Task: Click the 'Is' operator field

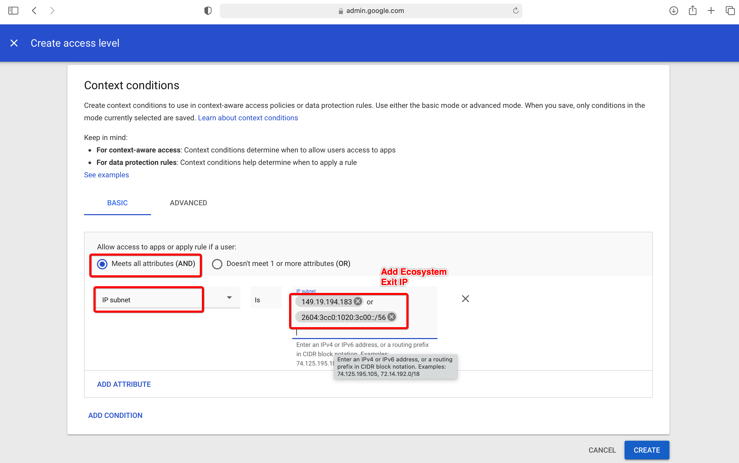Action: click(x=266, y=298)
